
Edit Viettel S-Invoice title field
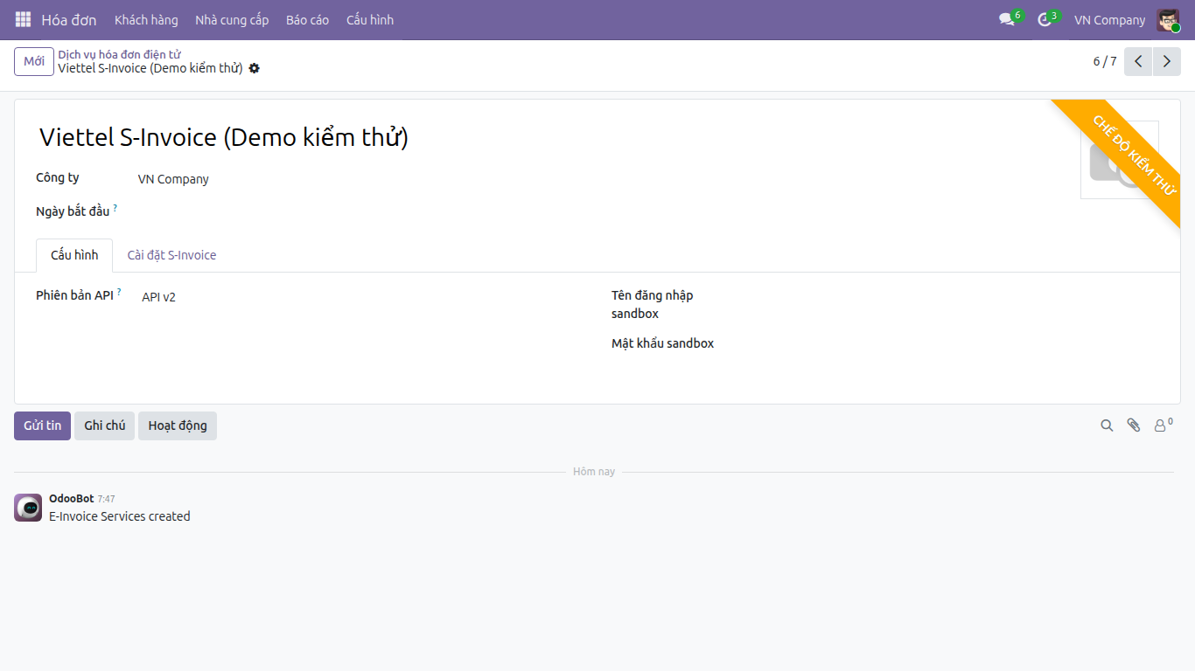pyautogui.click(x=551, y=137)
